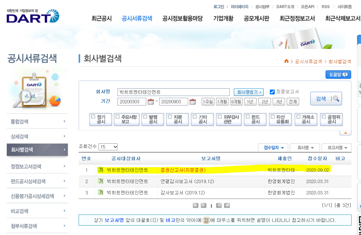361x235 pixels.
Task: Focus start date field 20200303
Action: (x=132, y=102)
